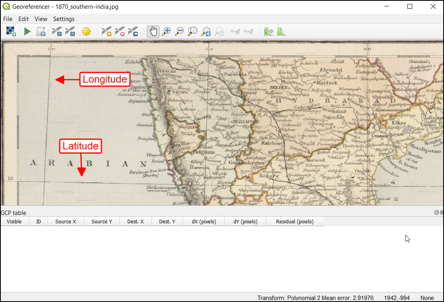Viewport: 444px width, 302px height.
Task: Select the Zoom In magnifier tool
Action: (166, 31)
